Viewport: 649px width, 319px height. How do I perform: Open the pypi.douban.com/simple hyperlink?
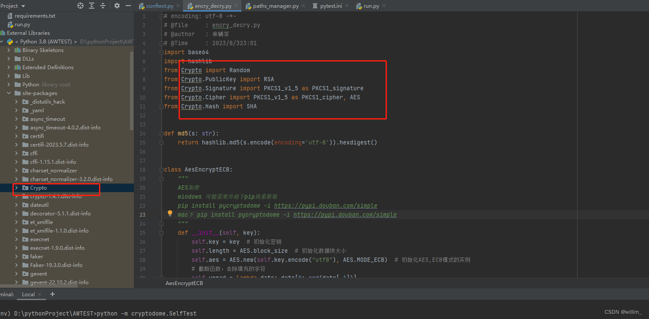(326, 206)
